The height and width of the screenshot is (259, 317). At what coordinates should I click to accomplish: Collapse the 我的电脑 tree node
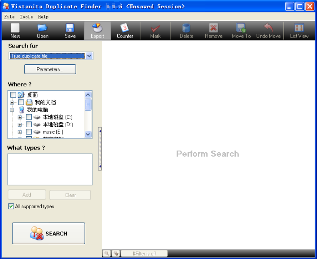tap(12, 110)
